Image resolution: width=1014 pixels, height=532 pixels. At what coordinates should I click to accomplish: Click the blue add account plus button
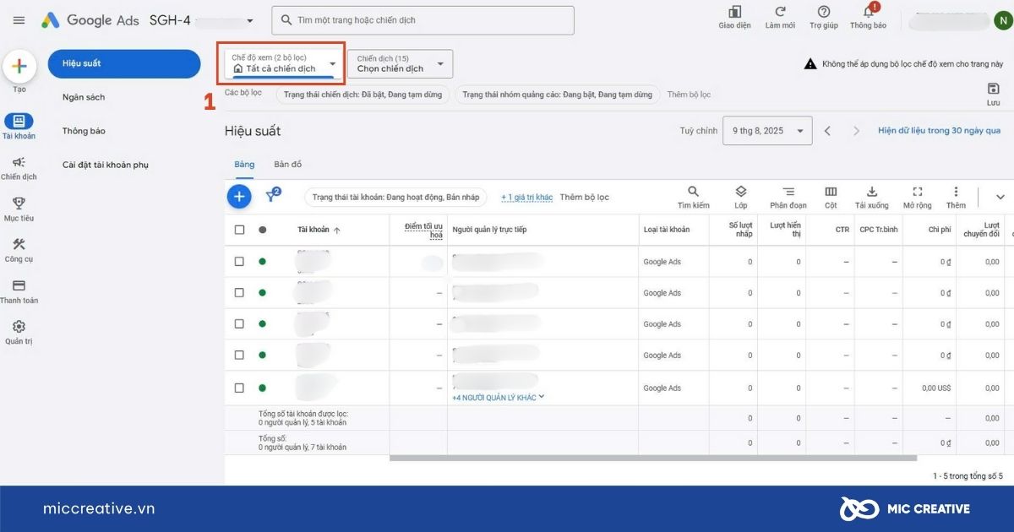pyautogui.click(x=239, y=197)
